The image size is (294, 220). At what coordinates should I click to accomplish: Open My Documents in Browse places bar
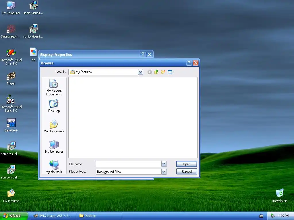(x=54, y=126)
